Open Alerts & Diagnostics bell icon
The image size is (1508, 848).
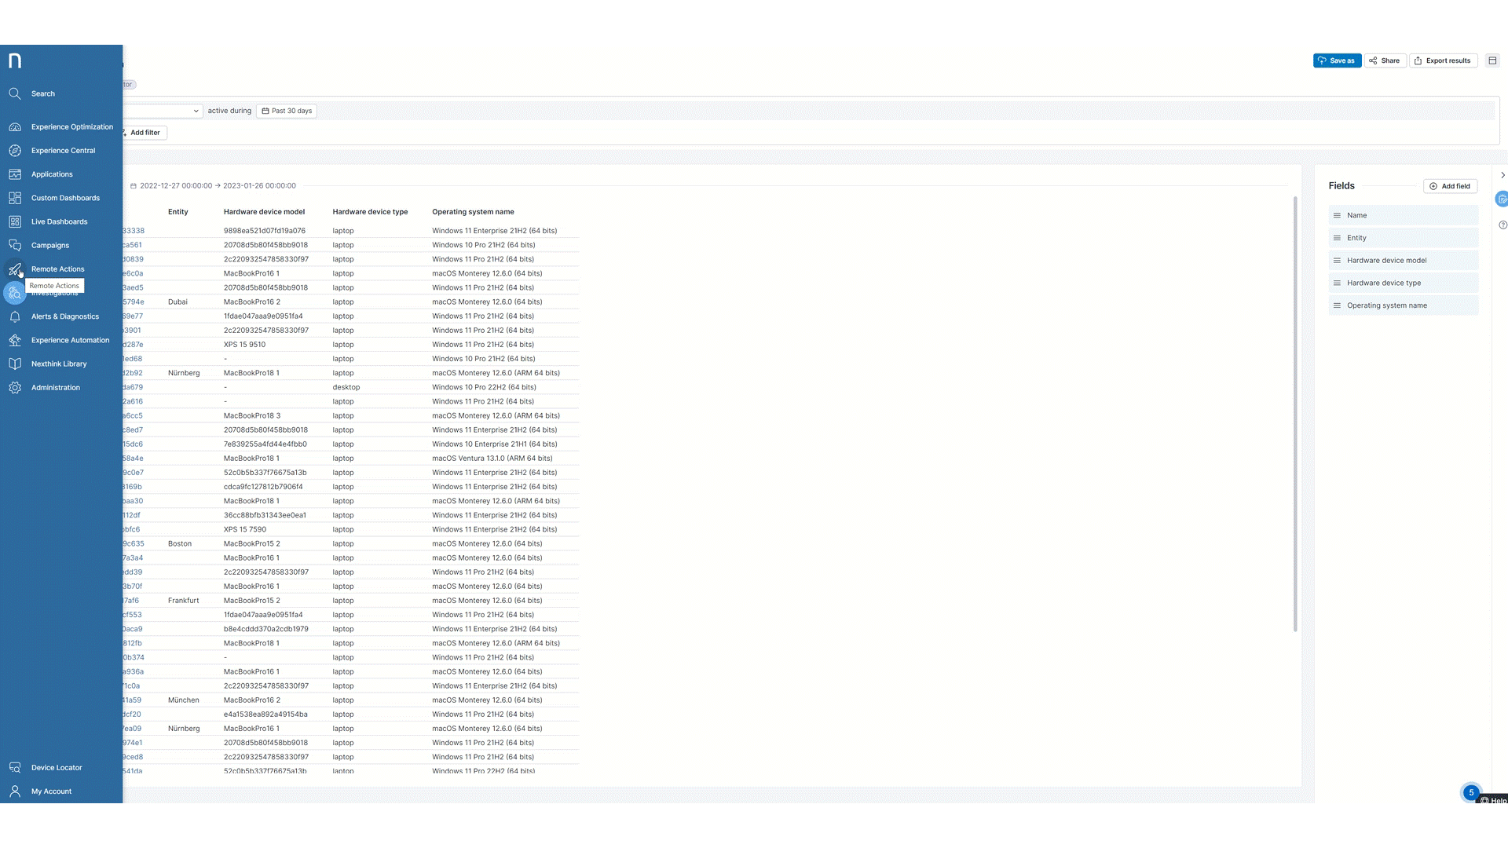click(x=15, y=316)
